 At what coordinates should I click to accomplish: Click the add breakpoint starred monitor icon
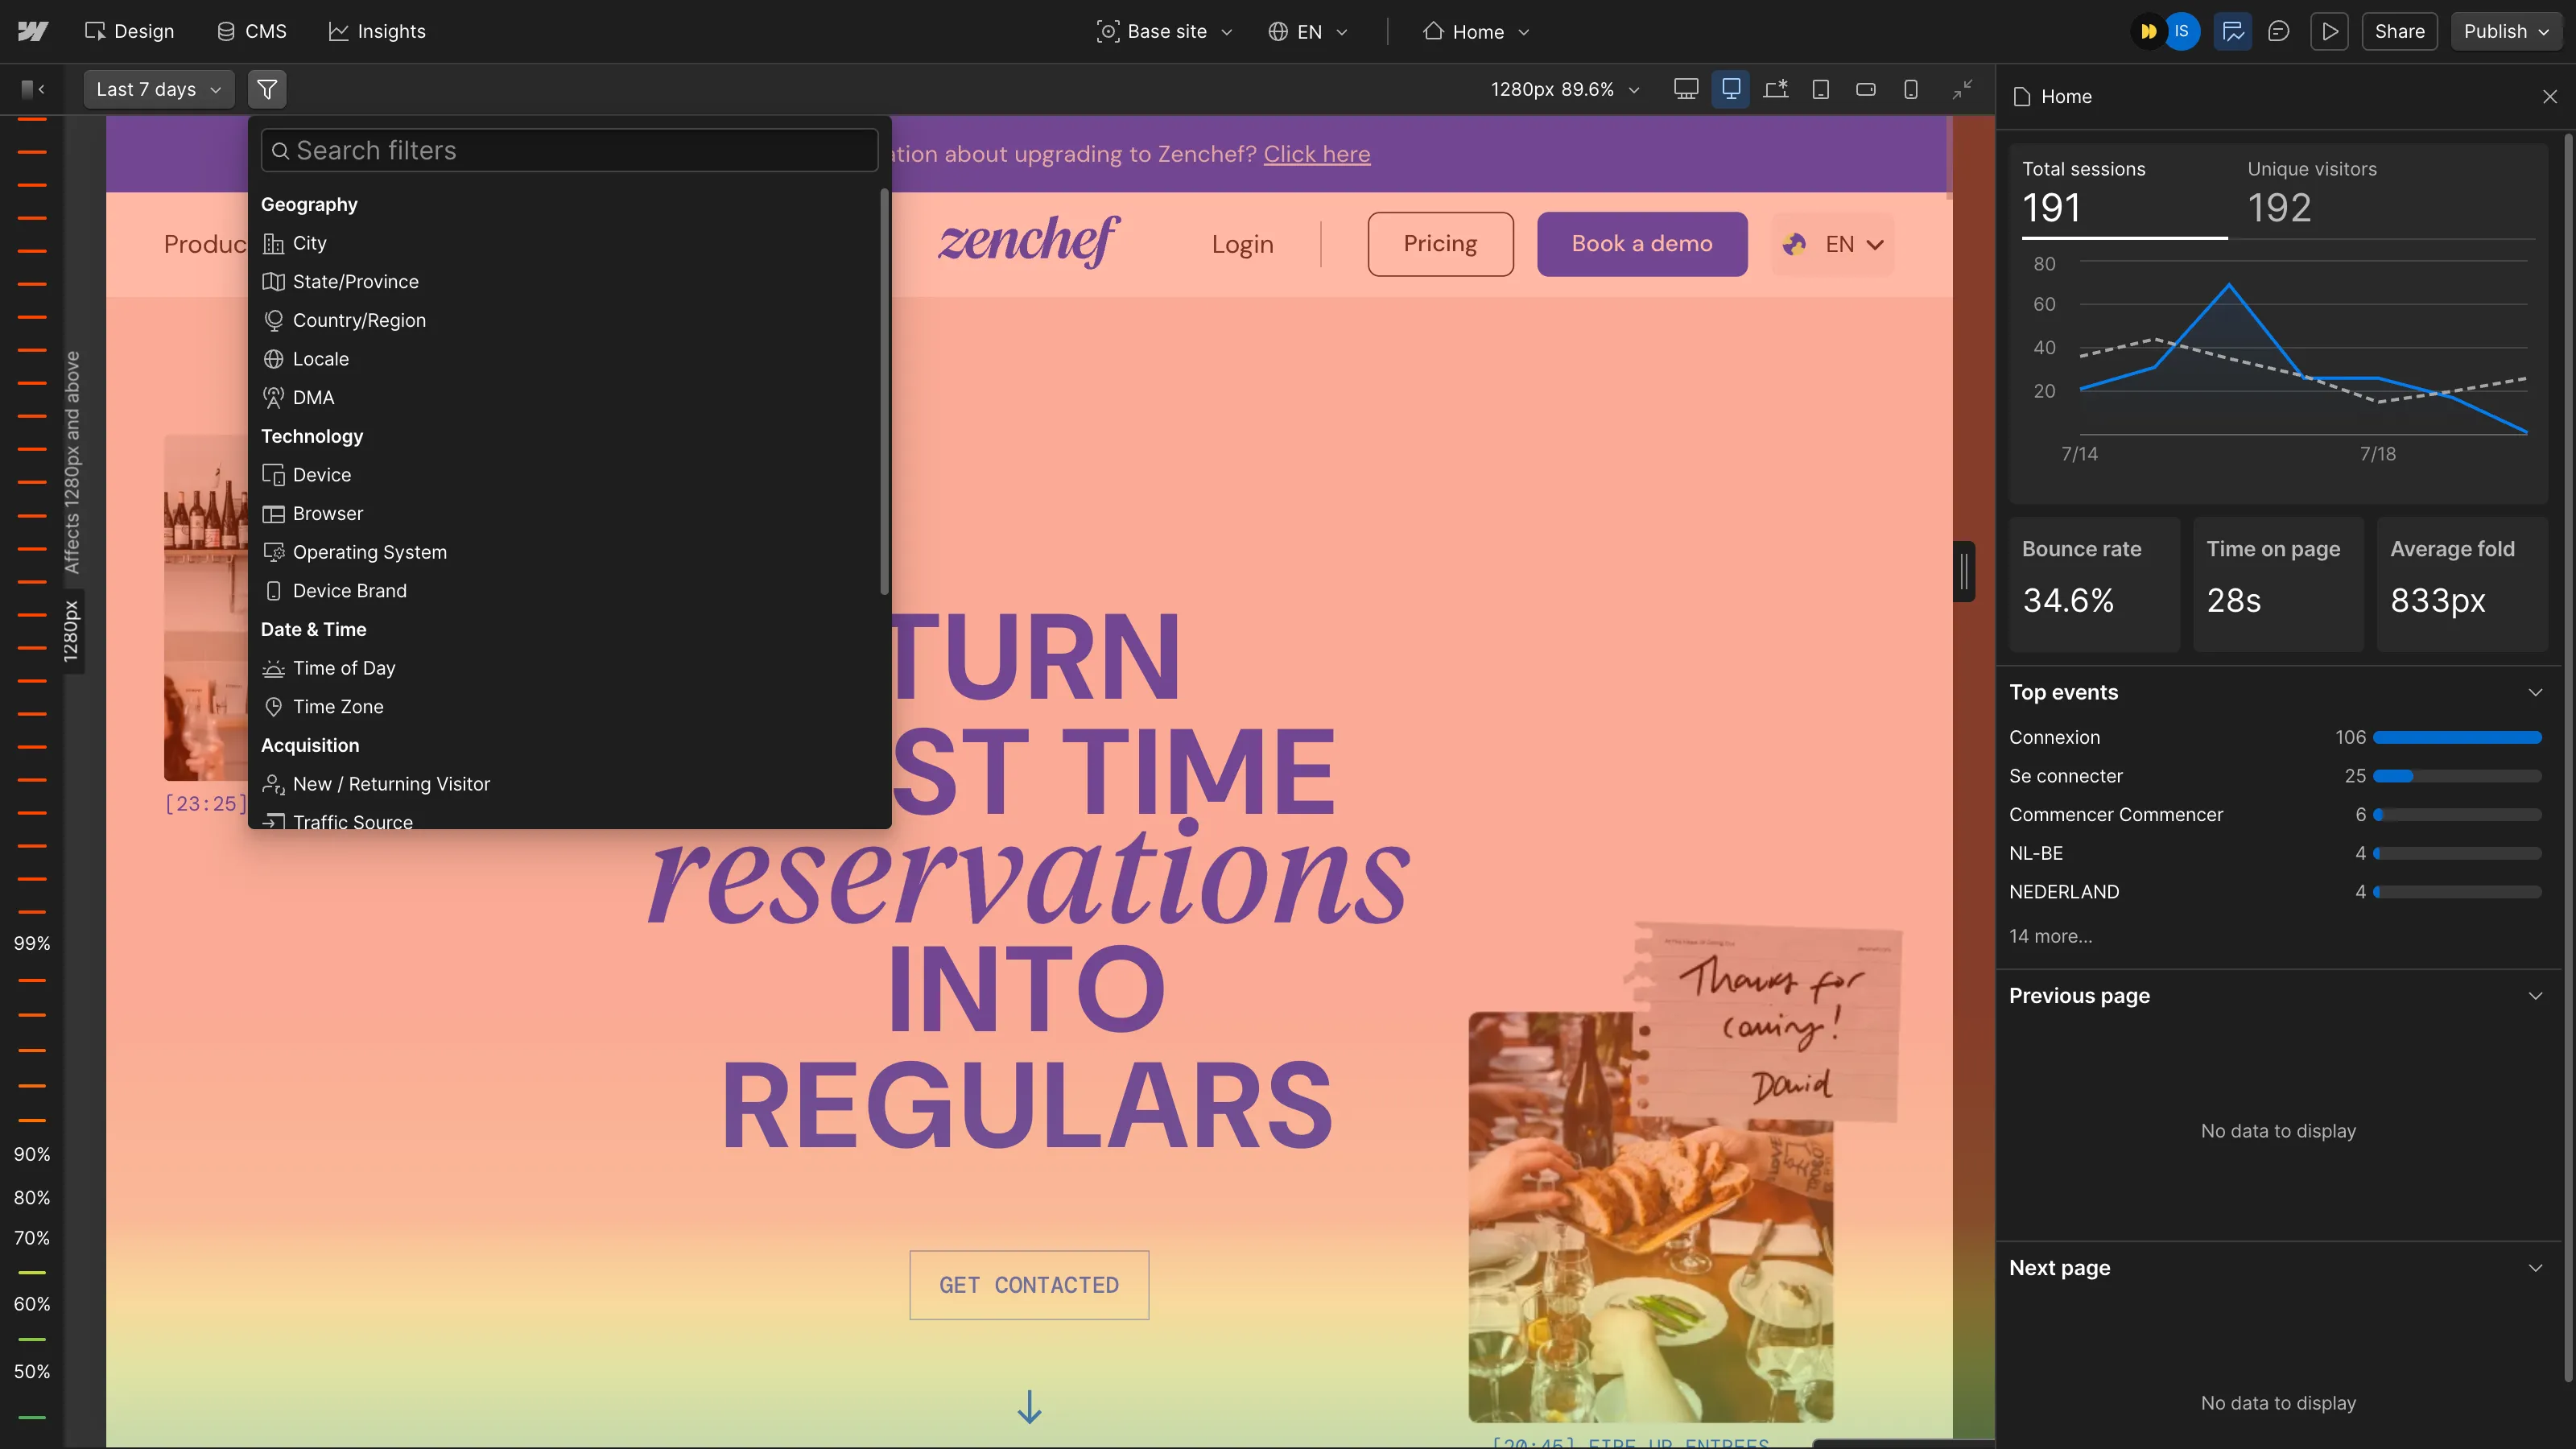pos(1776,89)
